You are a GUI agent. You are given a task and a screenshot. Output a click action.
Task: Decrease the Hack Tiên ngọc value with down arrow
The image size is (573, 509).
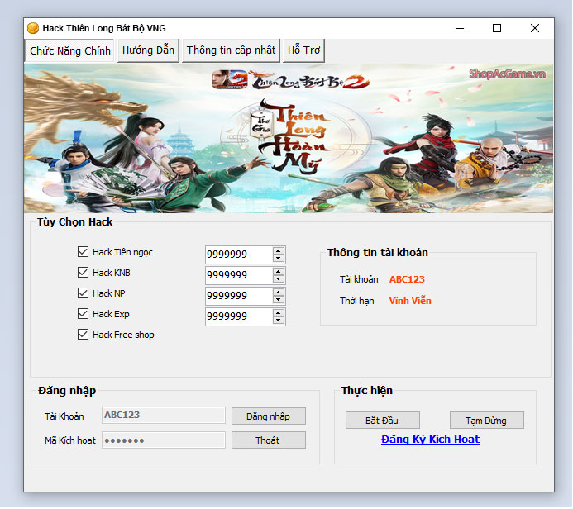click(x=278, y=258)
